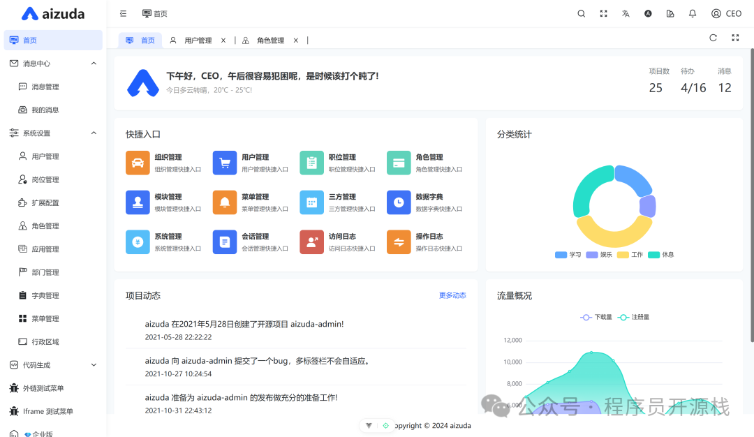Open the 数据字典 clock quick entry icon

coord(399,202)
